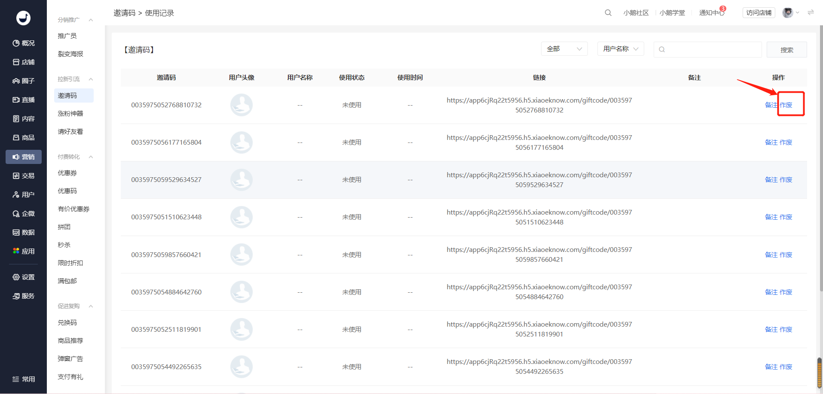The height and width of the screenshot is (394, 823).
Task: Select 兑换码 in the submenu
Action: (67, 322)
